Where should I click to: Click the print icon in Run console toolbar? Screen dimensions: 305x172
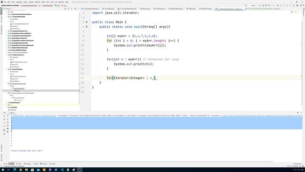point(8,129)
